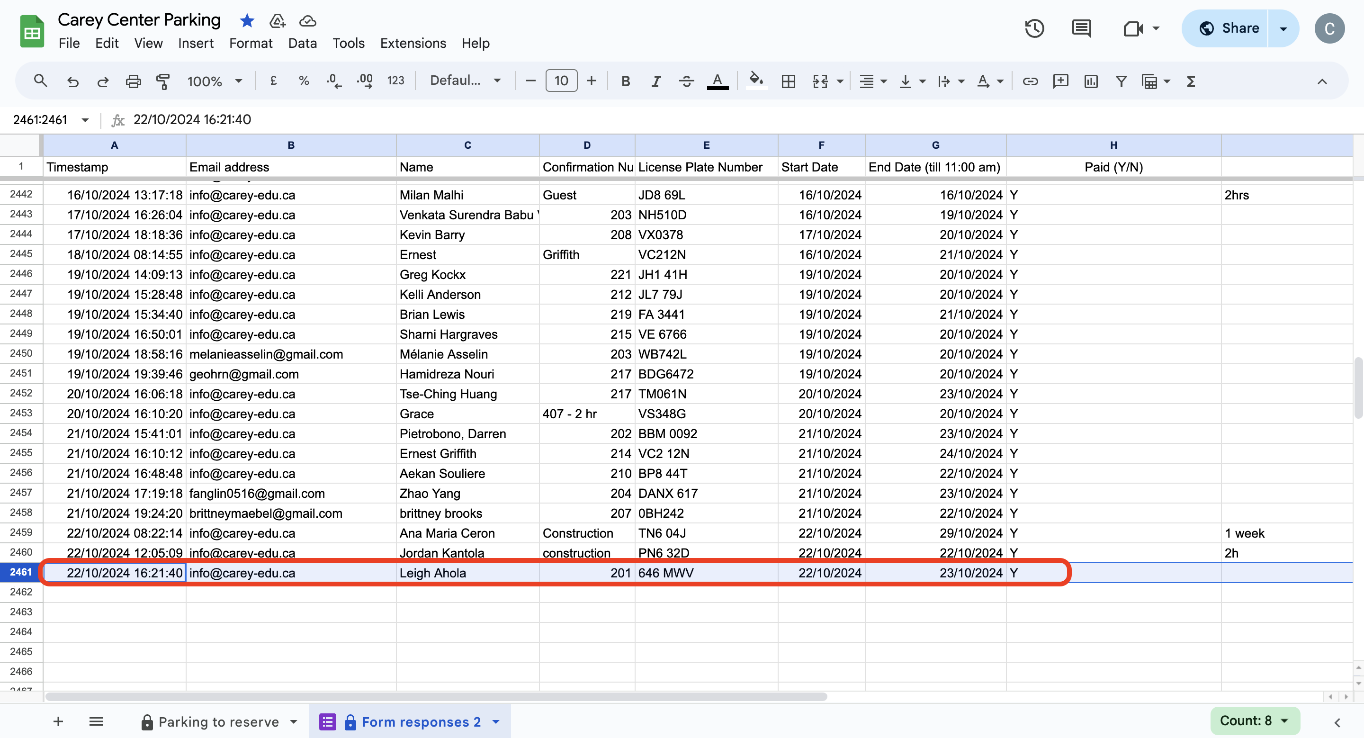Viewport: 1364px width, 738px height.
Task: Star the Carey Center Parking document
Action: (247, 21)
